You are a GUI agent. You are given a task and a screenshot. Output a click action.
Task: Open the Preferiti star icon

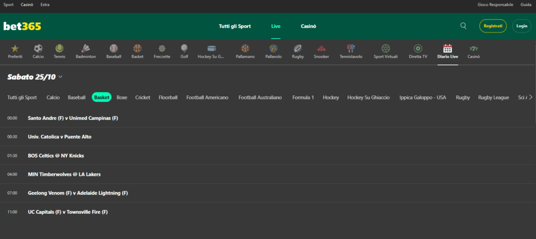pyautogui.click(x=15, y=49)
